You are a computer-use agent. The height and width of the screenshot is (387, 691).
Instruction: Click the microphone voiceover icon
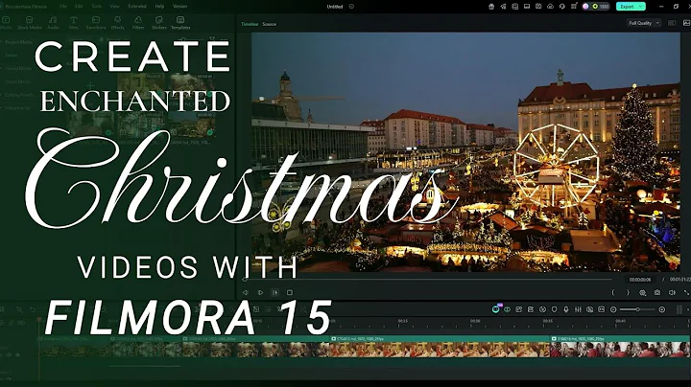(x=566, y=309)
